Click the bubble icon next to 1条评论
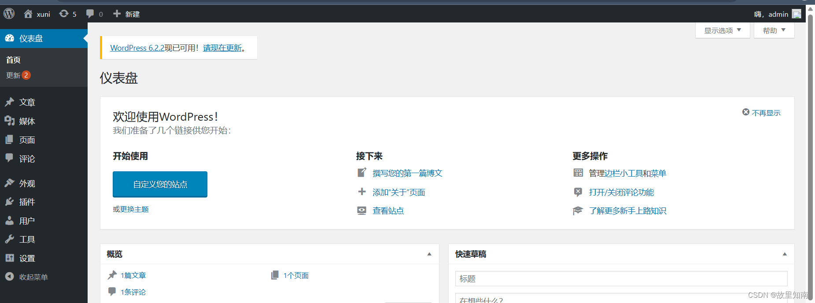Image resolution: width=815 pixels, height=303 pixels. pyautogui.click(x=112, y=292)
